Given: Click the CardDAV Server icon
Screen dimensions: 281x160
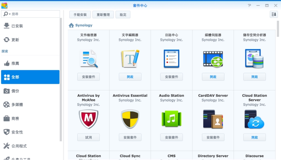Looking at the screenshot, I should point(213,119).
